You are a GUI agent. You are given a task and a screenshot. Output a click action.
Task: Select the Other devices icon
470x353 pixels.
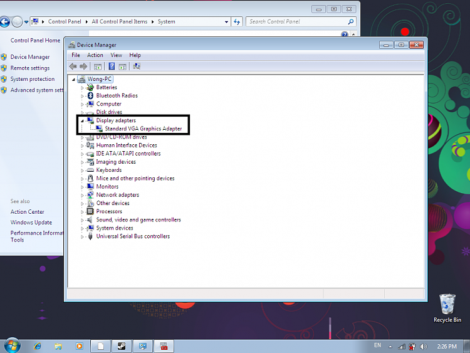pos(90,203)
